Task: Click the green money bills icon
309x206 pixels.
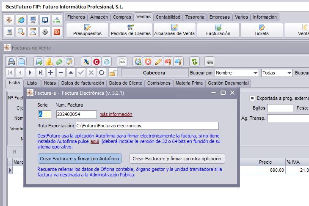Action: [59, 62]
